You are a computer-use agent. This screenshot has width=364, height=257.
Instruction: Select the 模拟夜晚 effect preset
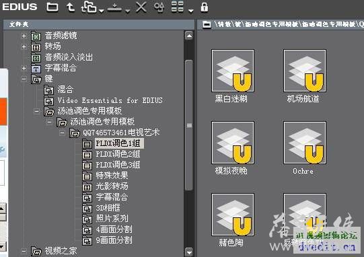[x=233, y=143]
